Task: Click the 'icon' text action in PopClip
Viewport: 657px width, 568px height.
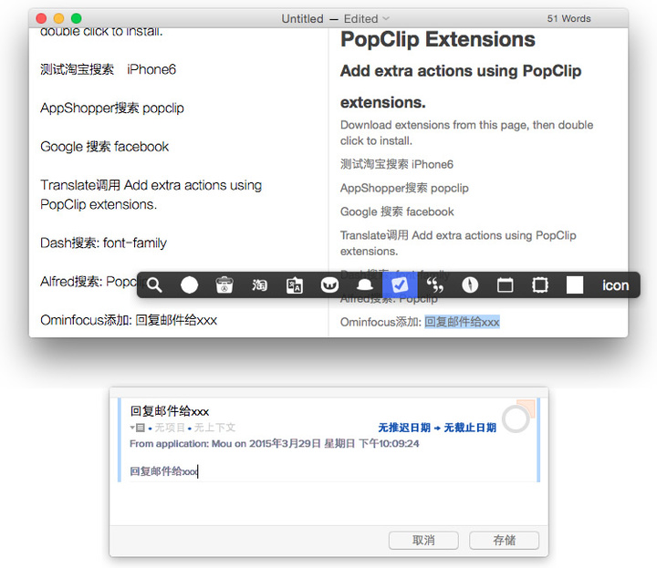Action: point(615,285)
